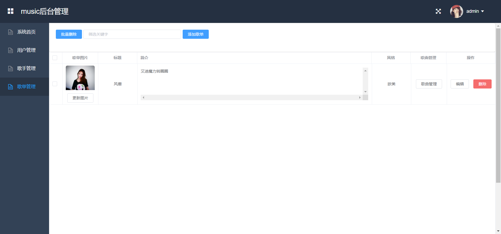Click the description box up arrow
The width and height of the screenshot is (501, 234).
366,71
